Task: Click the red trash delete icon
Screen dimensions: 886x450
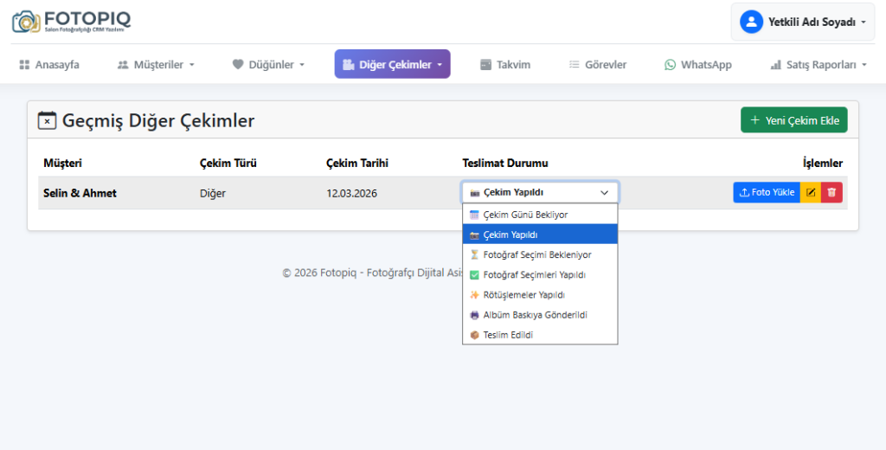Action: (x=831, y=193)
